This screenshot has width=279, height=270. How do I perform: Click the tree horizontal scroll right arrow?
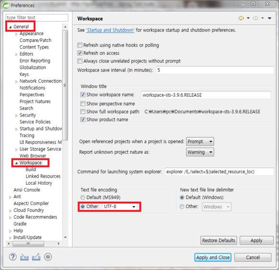tap(59, 244)
